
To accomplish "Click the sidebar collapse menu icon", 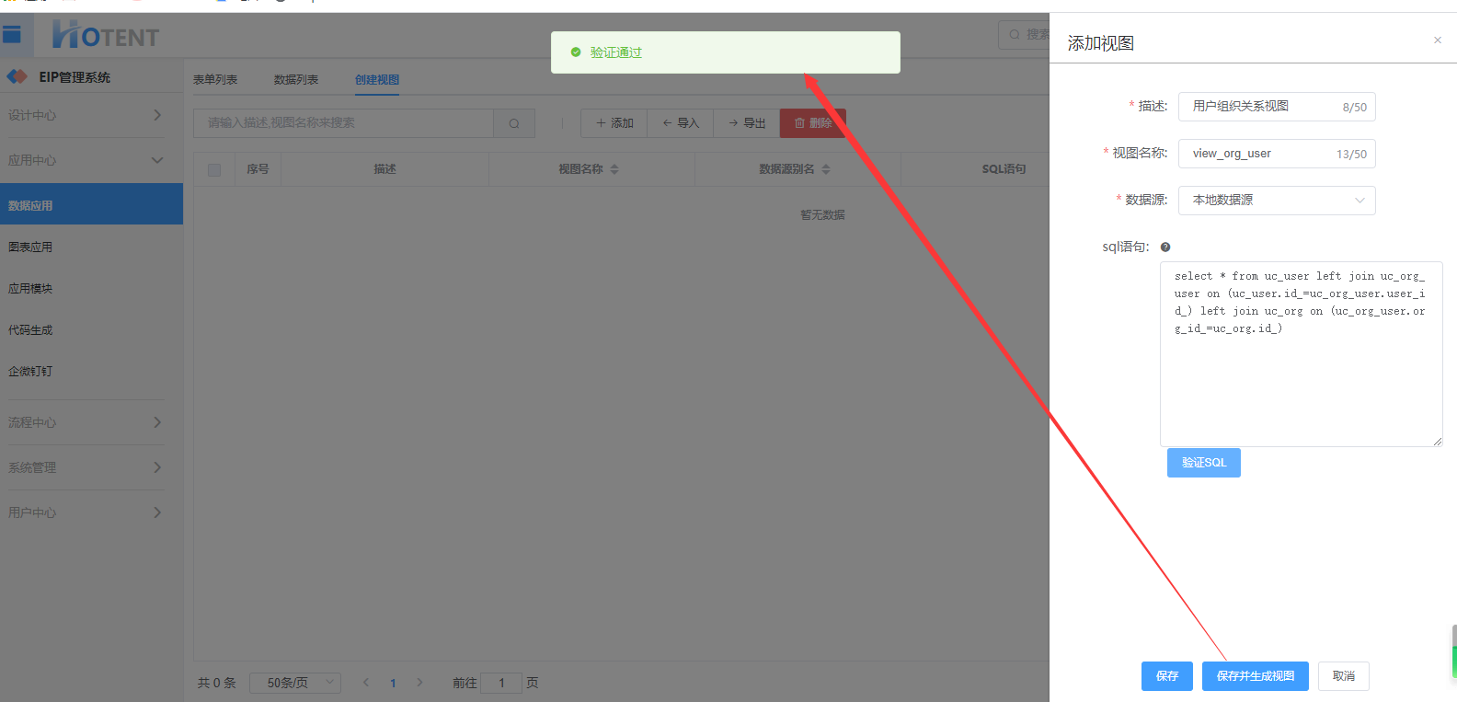I will pyautogui.click(x=12, y=35).
